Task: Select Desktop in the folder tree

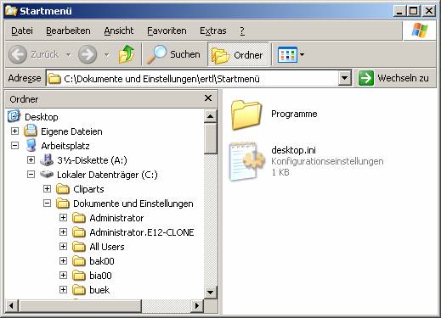Action: tap(42, 117)
